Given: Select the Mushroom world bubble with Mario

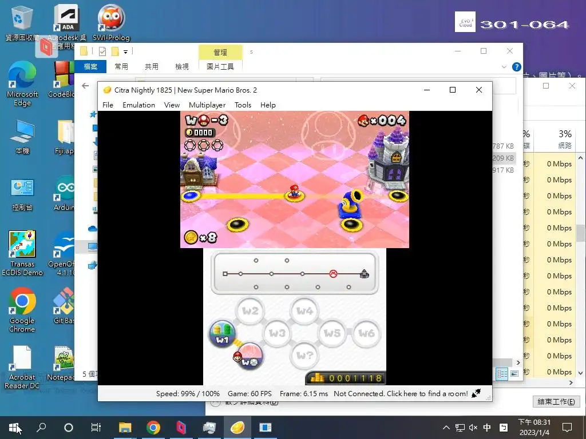Looking at the screenshot, I should click(x=250, y=356).
